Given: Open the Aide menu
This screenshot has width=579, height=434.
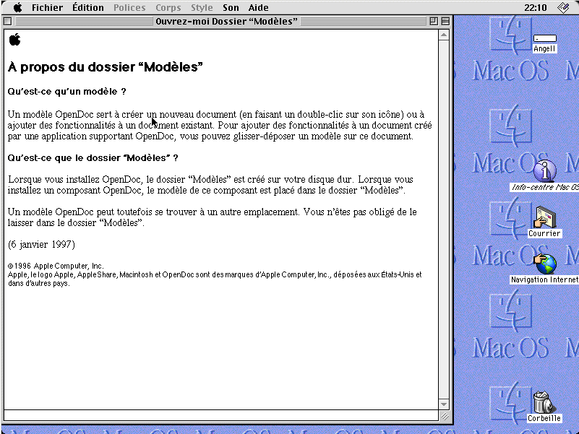Looking at the screenshot, I should click(259, 7).
